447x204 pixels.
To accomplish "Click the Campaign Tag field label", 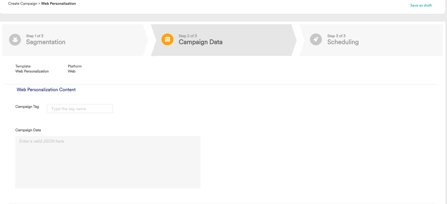I will click(27, 106).
